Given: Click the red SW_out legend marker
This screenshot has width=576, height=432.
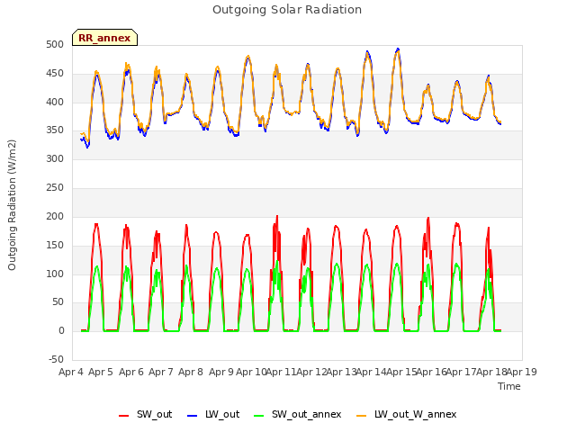Looking at the screenshot, I should [x=124, y=416].
